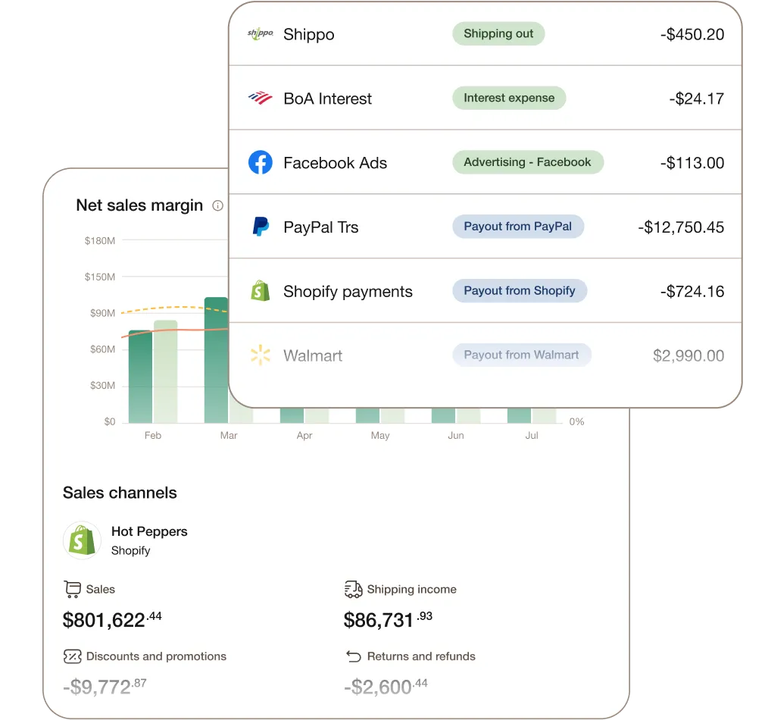Click the PayPal logo icon
This screenshot has height=720, width=765.
point(261,227)
